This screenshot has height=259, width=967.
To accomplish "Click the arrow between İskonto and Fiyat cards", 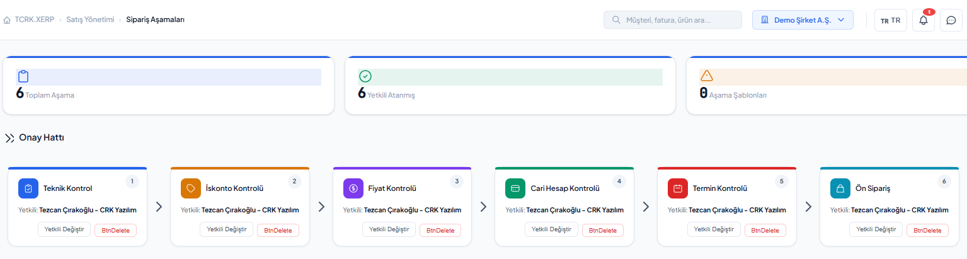I will click(x=321, y=207).
